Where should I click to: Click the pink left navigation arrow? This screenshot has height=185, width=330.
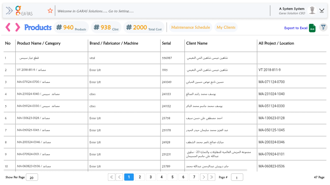click(x=8, y=28)
